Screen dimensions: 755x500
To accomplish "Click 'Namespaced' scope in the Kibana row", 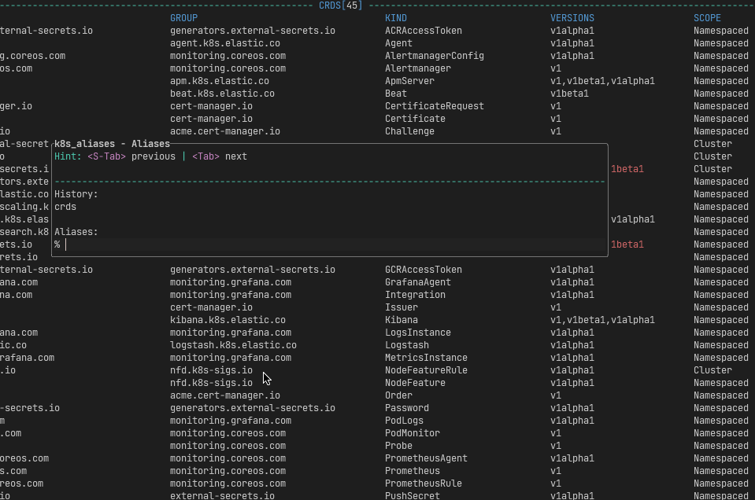I will [721, 320].
